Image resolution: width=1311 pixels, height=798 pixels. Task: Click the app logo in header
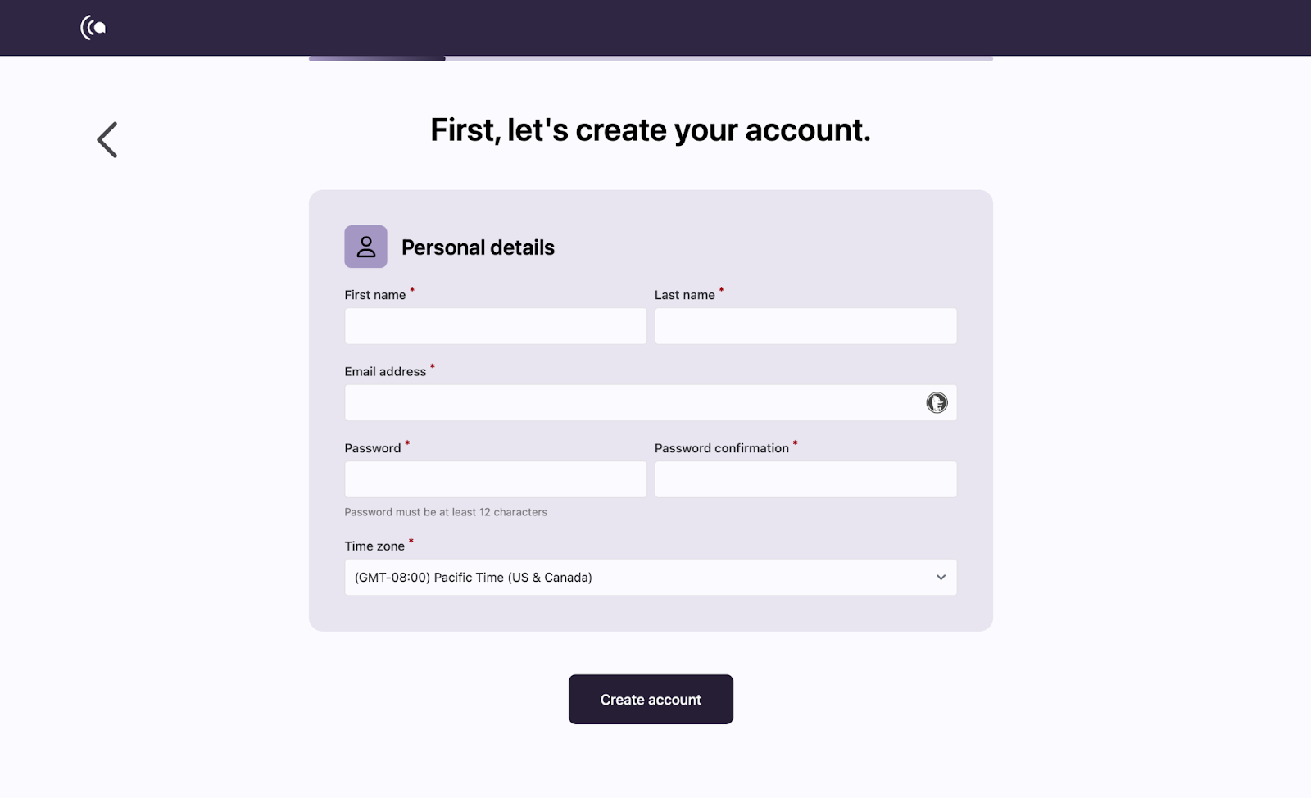[93, 28]
